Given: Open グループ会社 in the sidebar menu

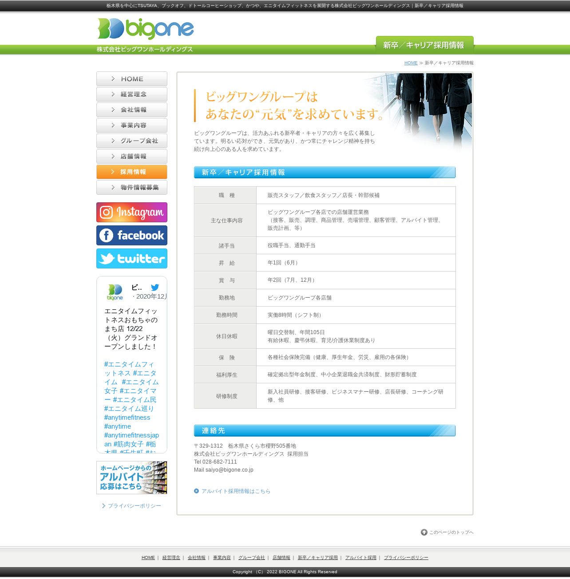Looking at the screenshot, I should pyautogui.click(x=132, y=141).
